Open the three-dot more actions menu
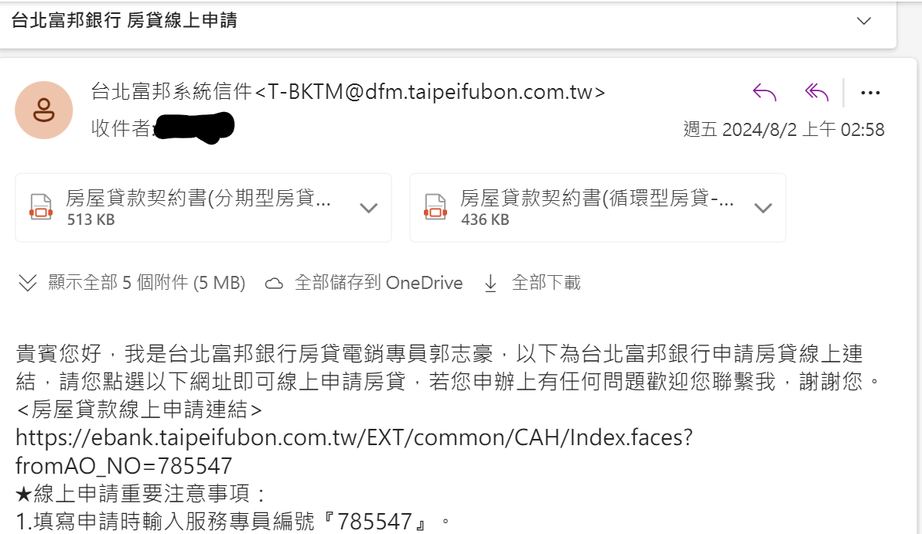Viewport: 922px width, 534px height. (870, 93)
